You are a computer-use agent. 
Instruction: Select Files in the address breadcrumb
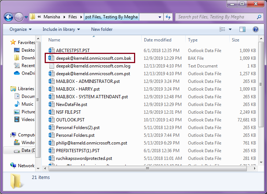73,17
